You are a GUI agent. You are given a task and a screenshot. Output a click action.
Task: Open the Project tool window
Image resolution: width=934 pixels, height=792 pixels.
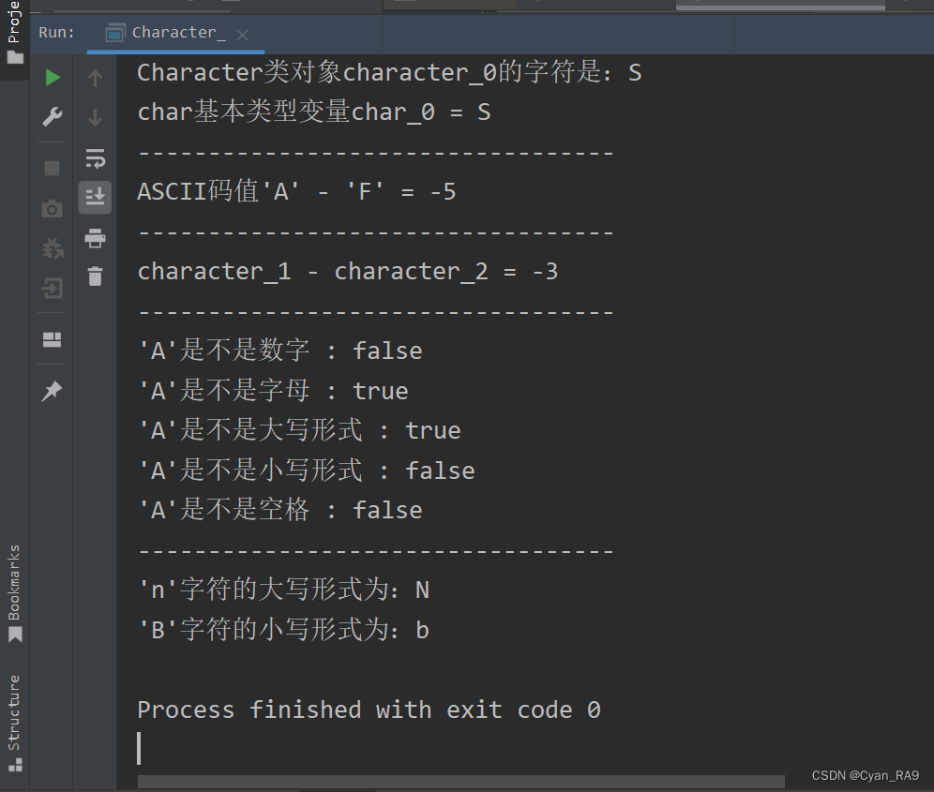pyautogui.click(x=14, y=32)
